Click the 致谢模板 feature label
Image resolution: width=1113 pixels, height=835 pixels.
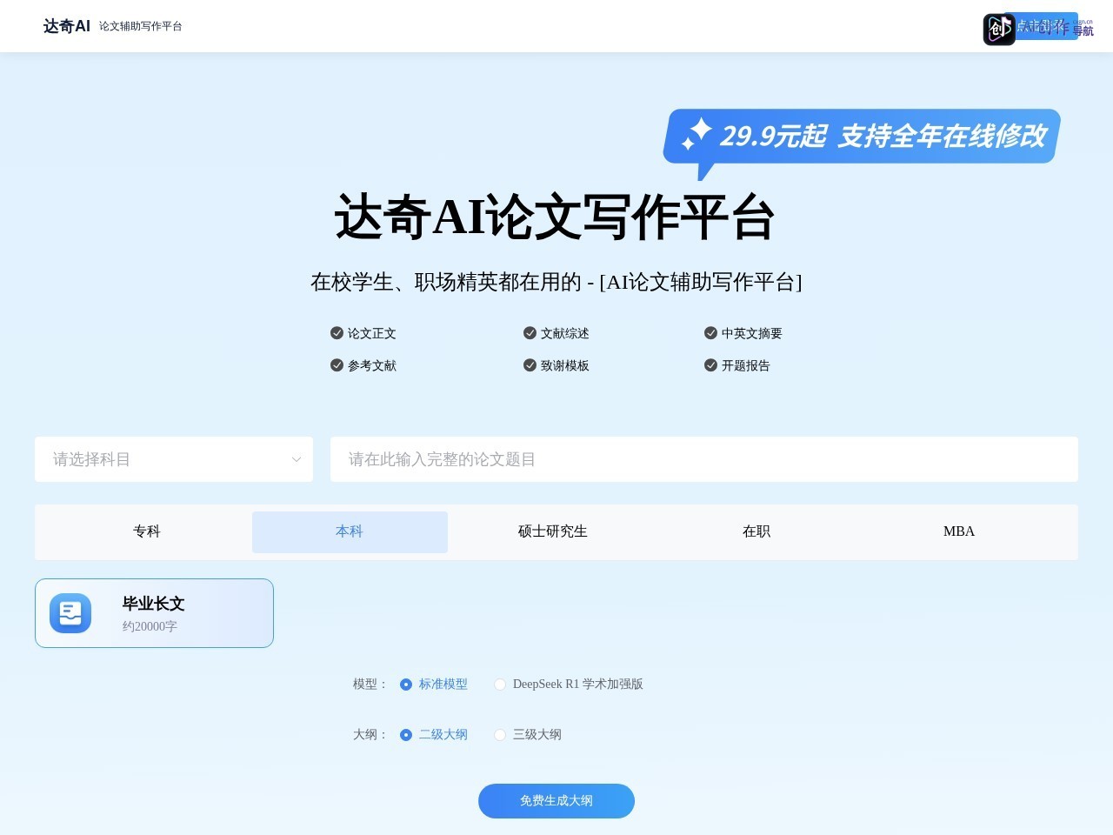tap(565, 366)
